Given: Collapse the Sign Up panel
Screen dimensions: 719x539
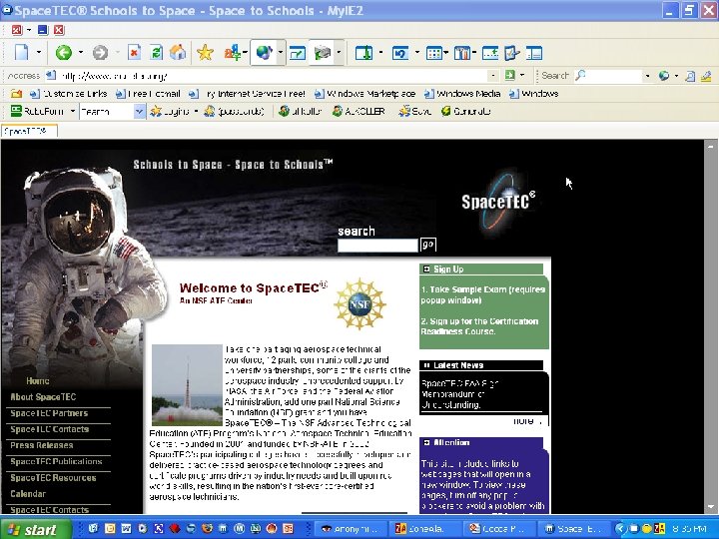Looking at the screenshot, I should [426, 269].
